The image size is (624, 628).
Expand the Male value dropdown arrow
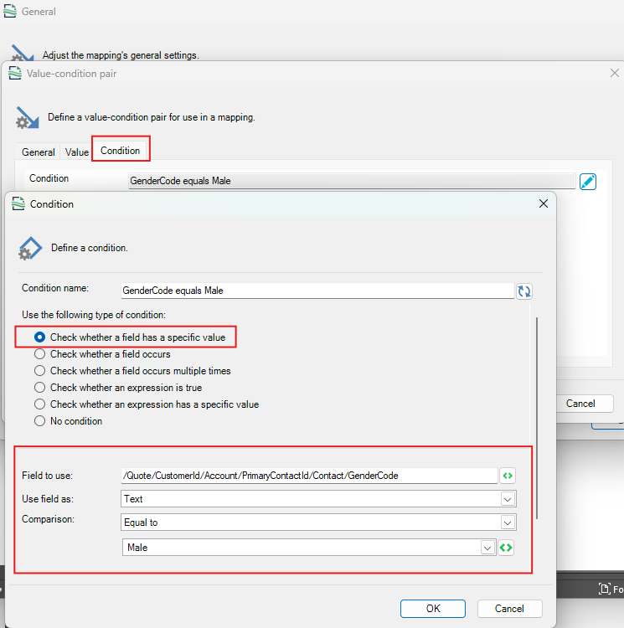(x=487, y=548)
